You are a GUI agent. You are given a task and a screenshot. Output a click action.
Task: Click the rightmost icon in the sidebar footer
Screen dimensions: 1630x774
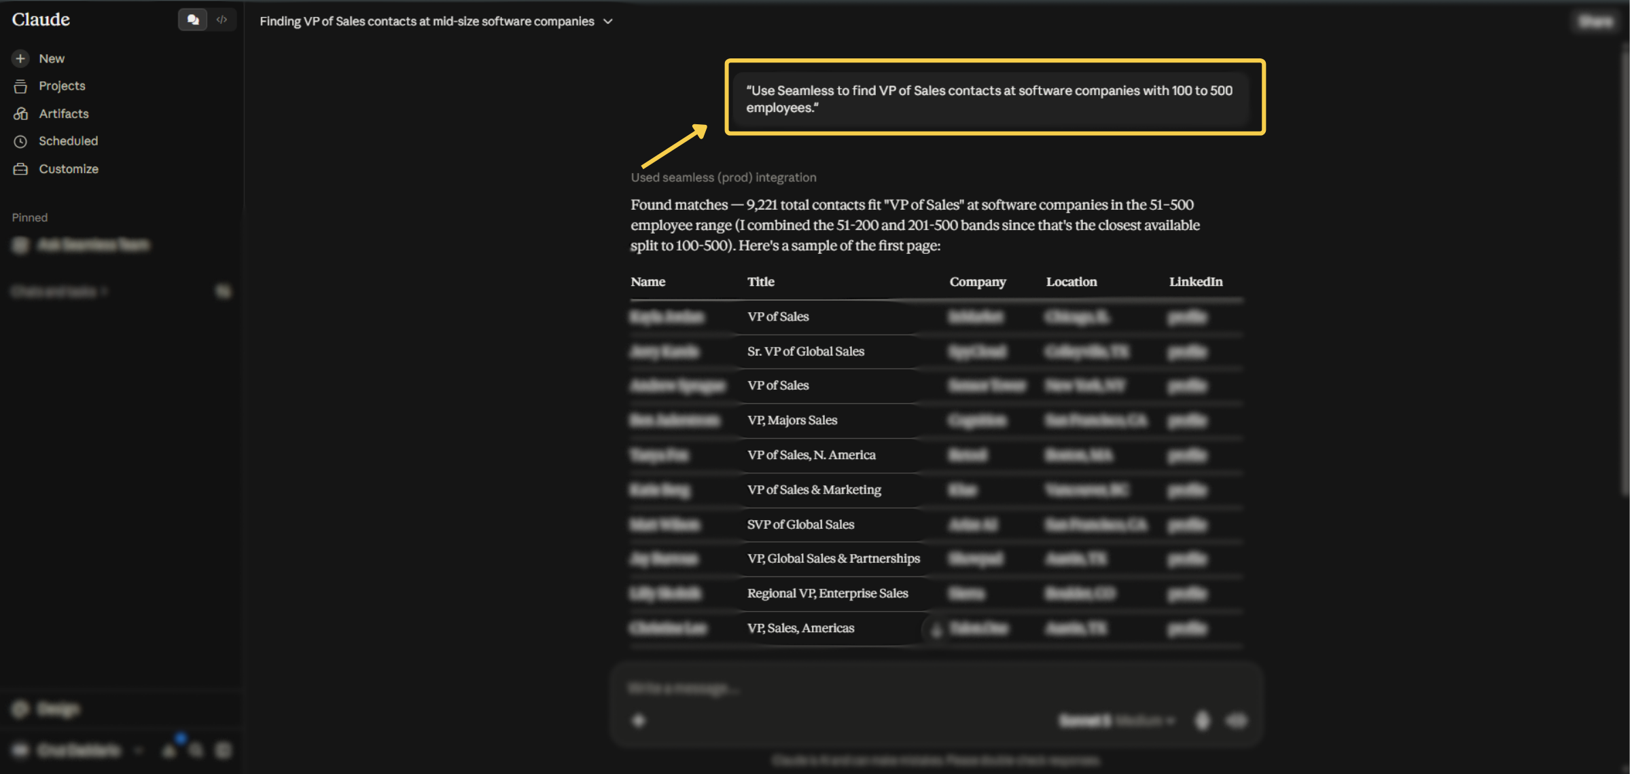(223, 750)
